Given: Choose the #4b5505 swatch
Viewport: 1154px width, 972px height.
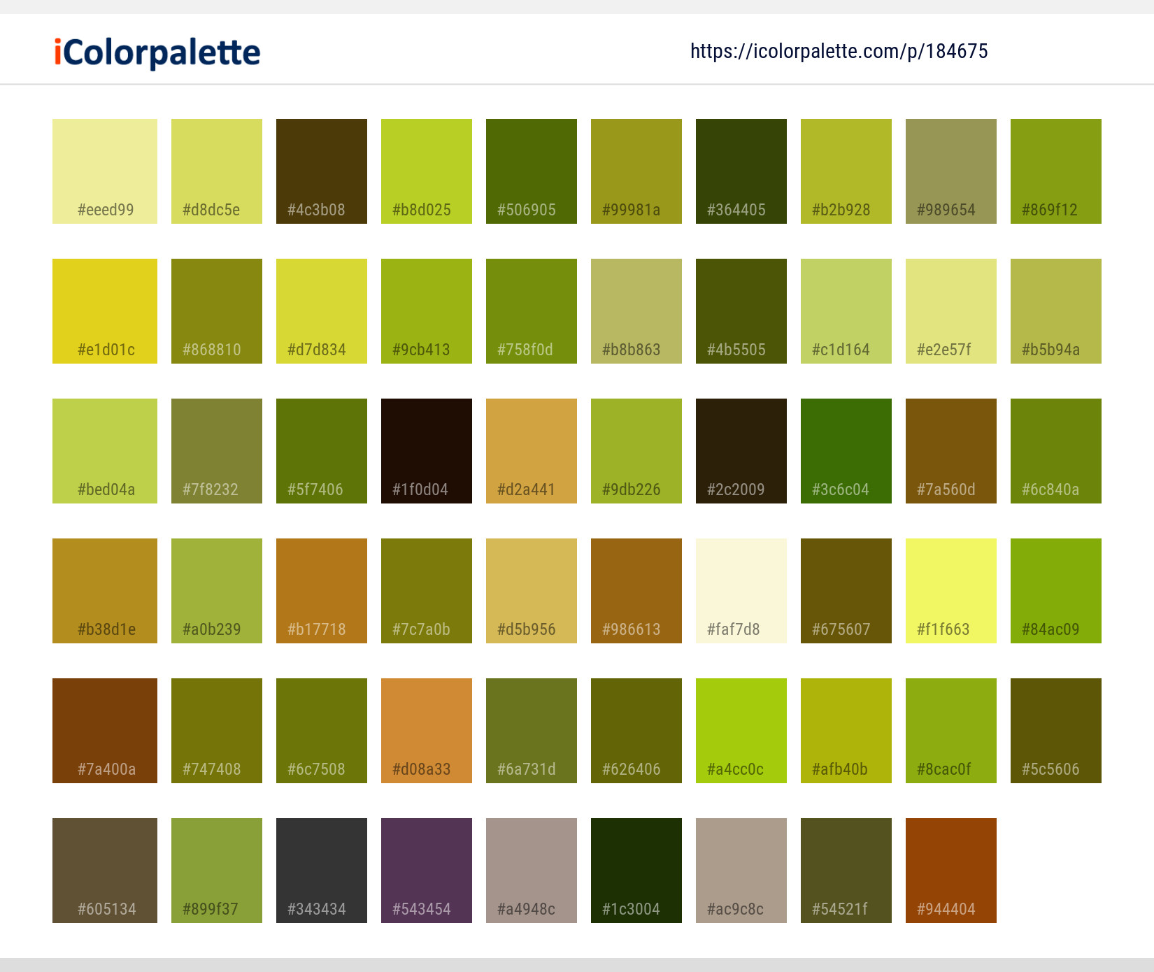Looking at the screenshot, I should [741, 311].
